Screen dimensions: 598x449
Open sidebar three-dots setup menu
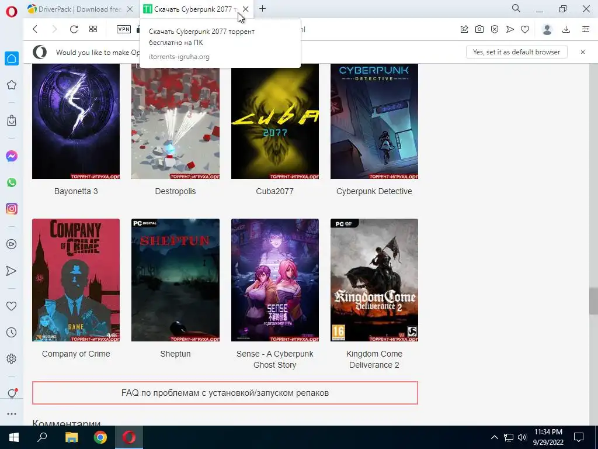coord(12,414)
